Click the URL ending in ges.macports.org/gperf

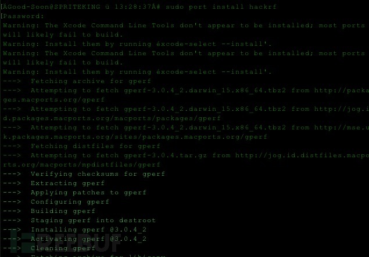click(x=53, y=100)
